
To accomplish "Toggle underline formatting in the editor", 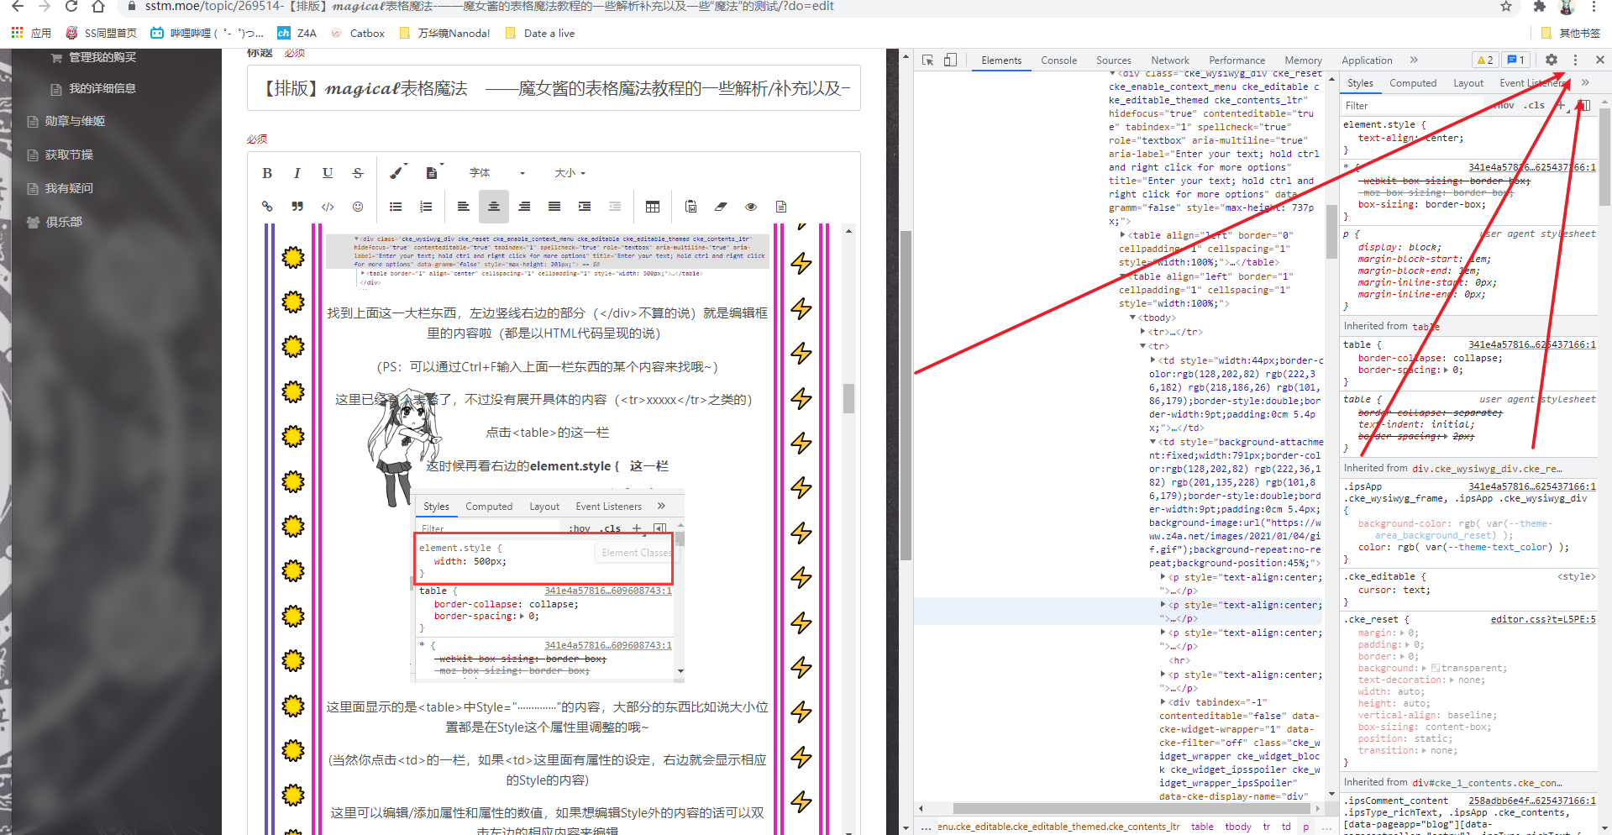I will point(328,173).
